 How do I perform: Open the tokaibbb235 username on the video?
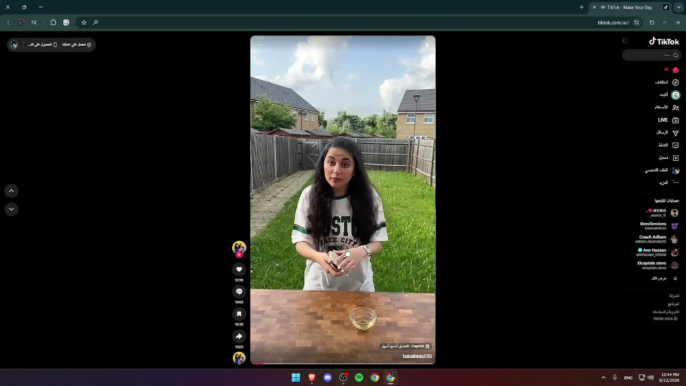pyautogui.click(x=417, y=357)
